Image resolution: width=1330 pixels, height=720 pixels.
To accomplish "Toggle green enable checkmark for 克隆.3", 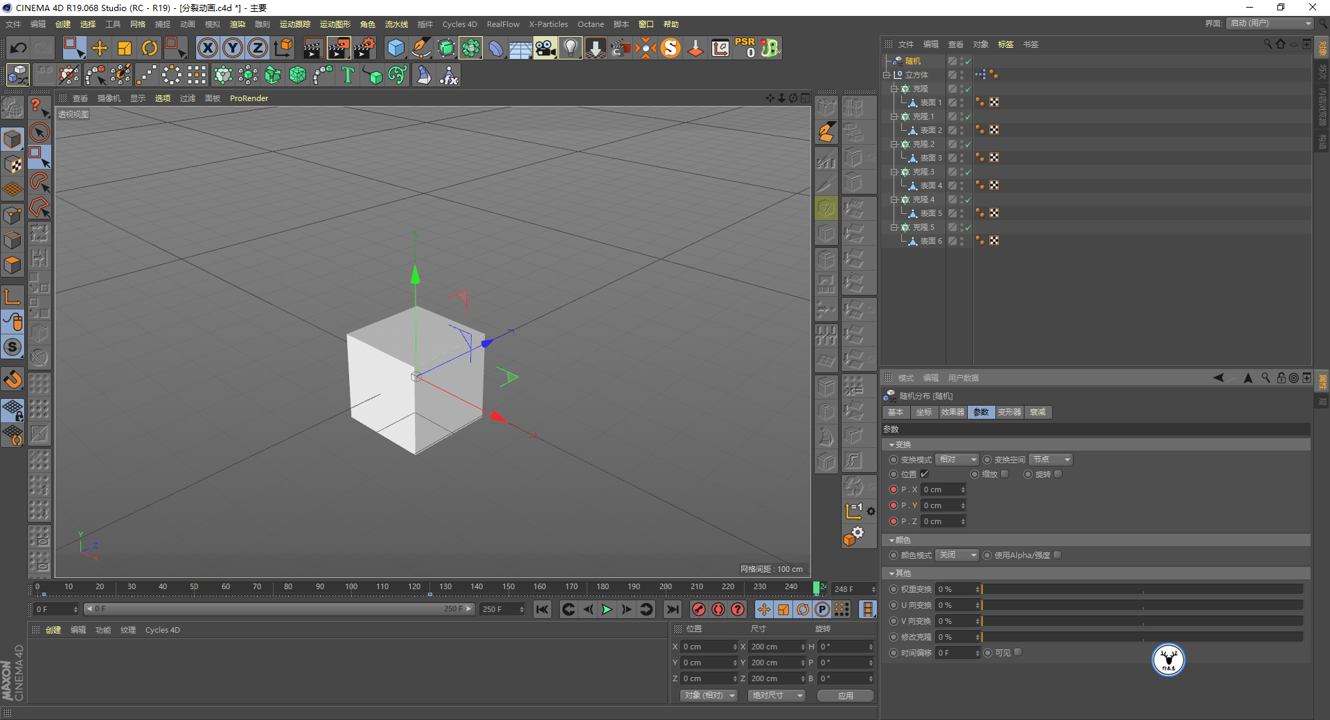I will pyautogui.click(x=968, y=172).
